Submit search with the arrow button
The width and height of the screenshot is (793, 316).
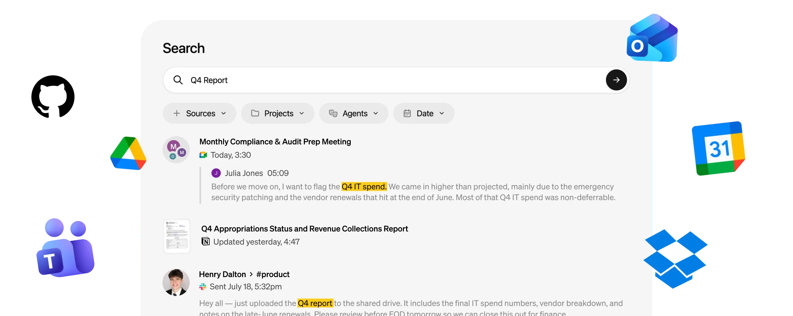click(616, 80)
